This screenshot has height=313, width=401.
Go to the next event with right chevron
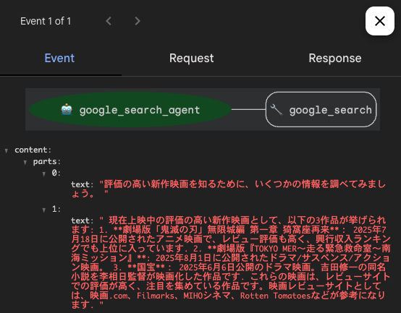coord(138,21)
